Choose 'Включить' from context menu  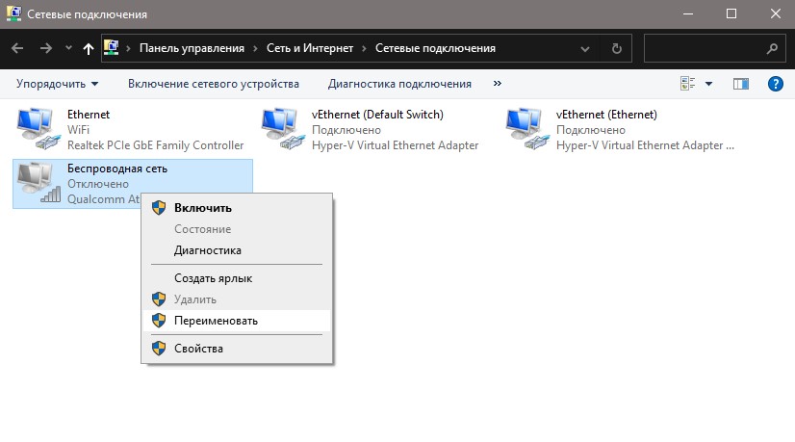point(237,208)
